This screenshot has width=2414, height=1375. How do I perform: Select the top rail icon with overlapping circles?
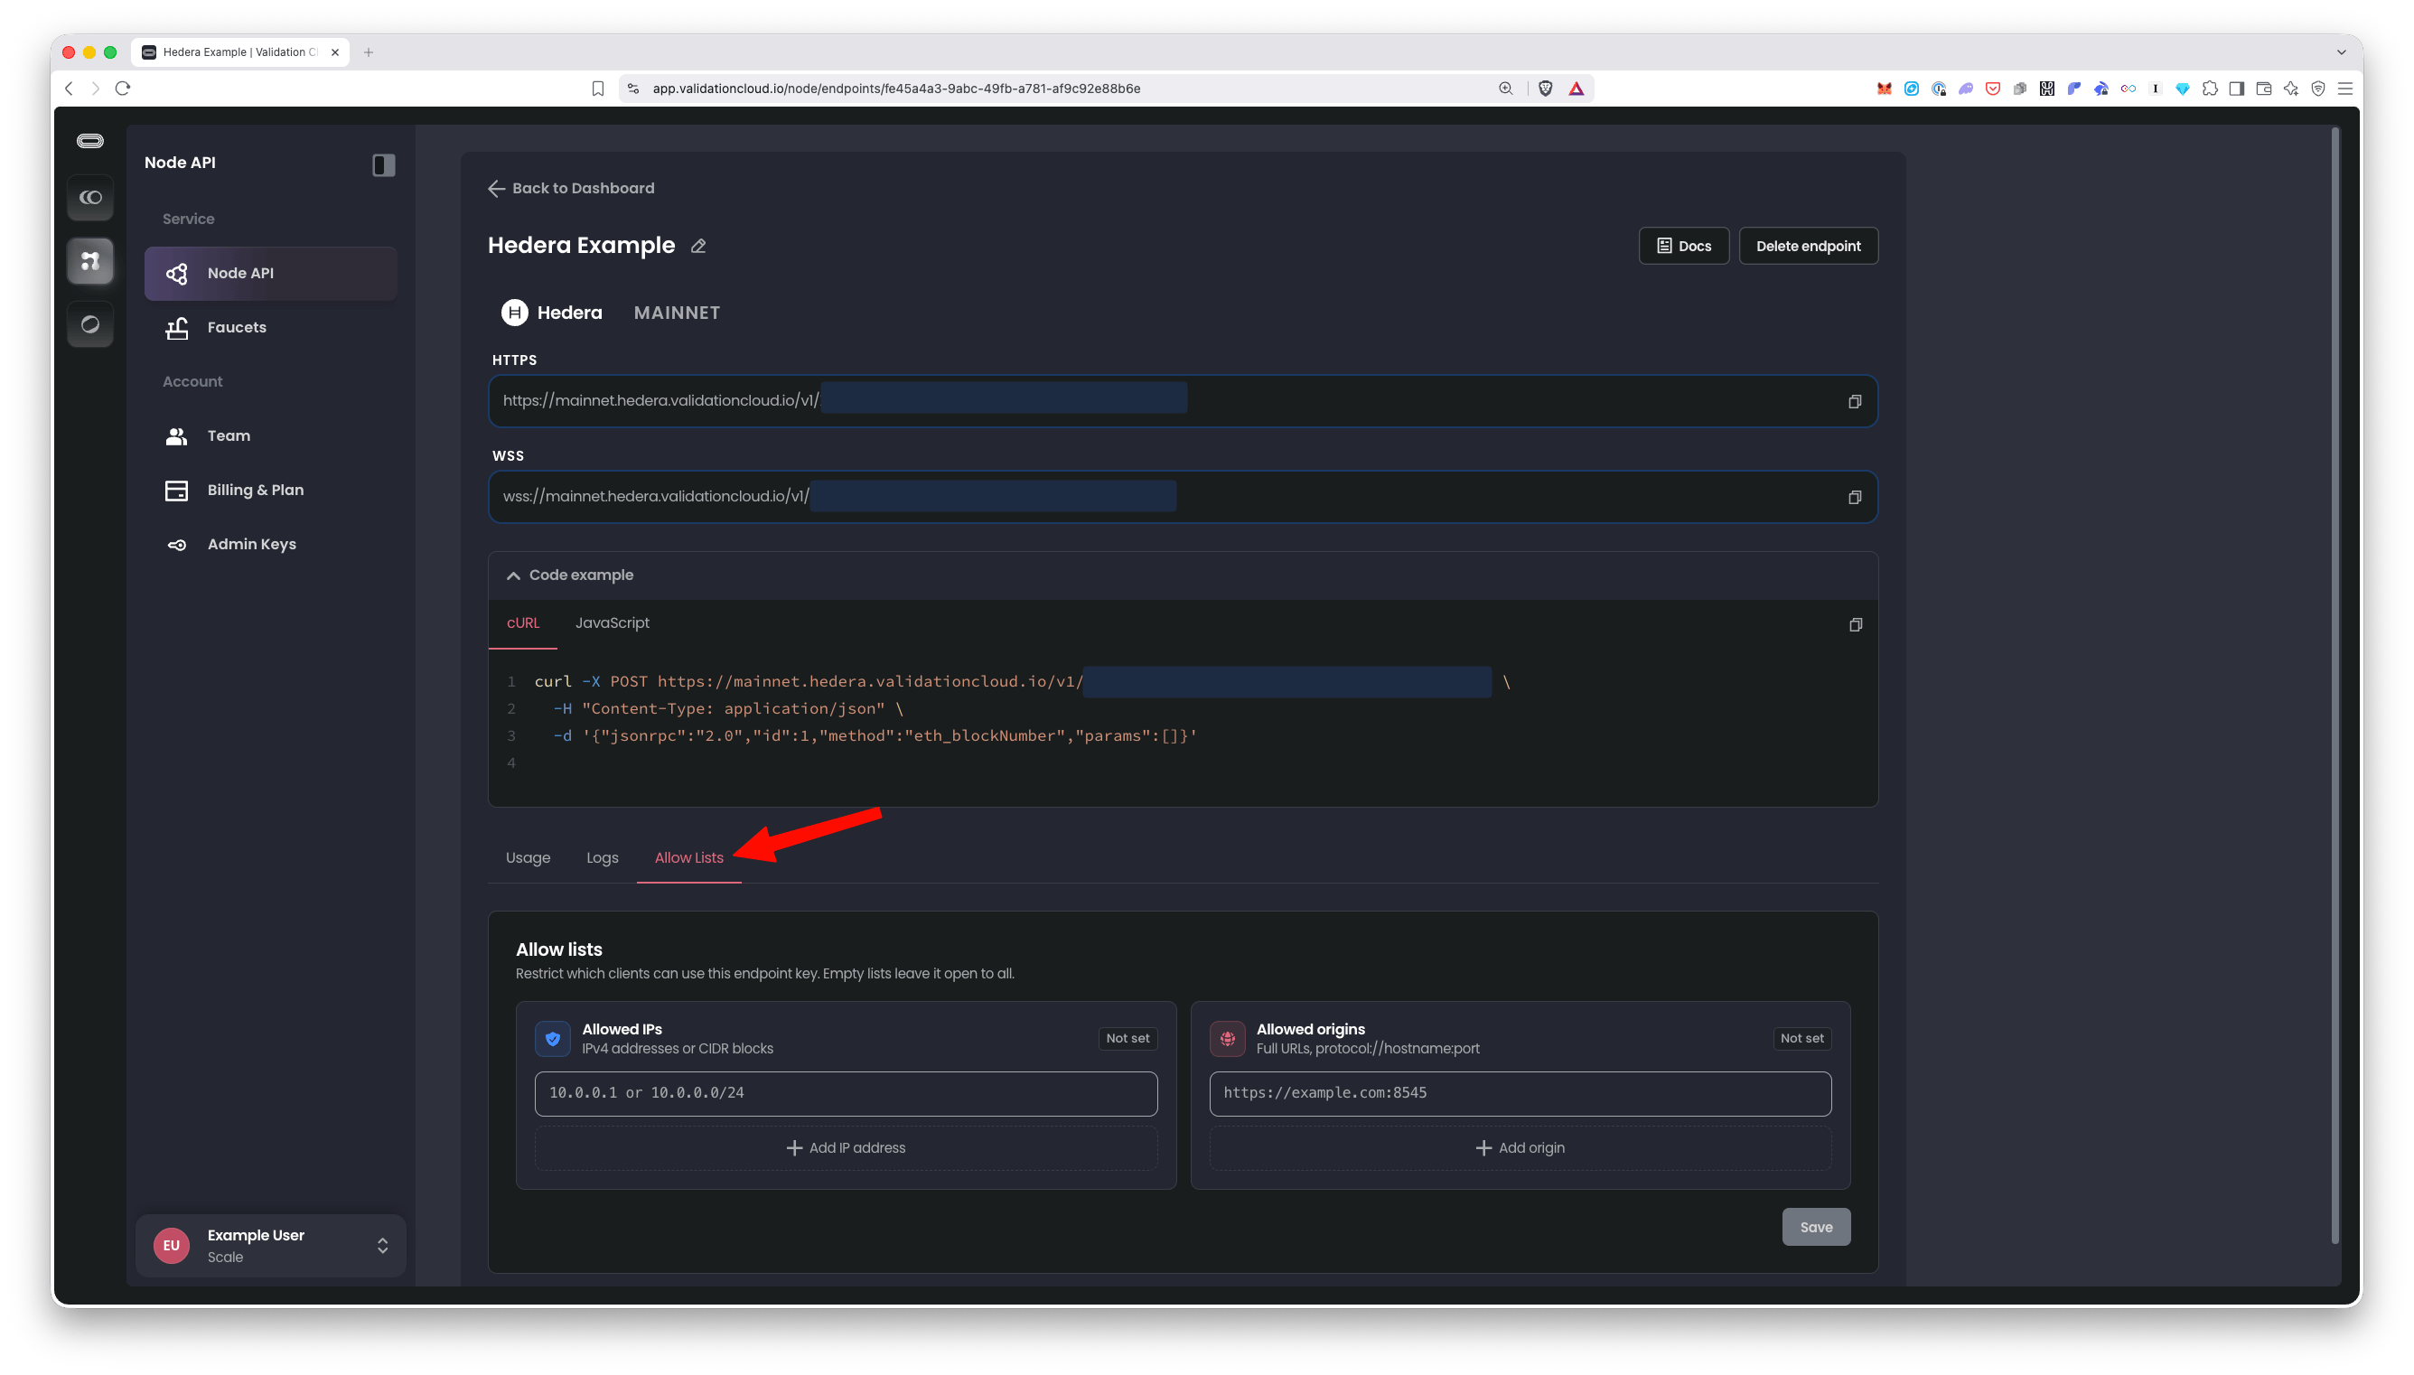click(90, 197)
